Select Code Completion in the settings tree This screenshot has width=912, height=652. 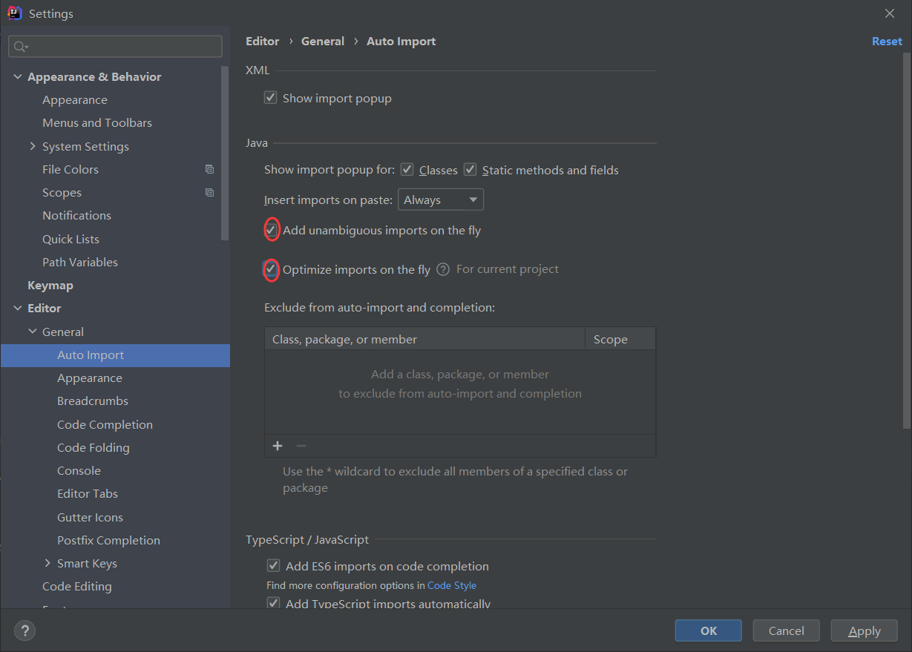pyautogui.click(x=105, y=424)
